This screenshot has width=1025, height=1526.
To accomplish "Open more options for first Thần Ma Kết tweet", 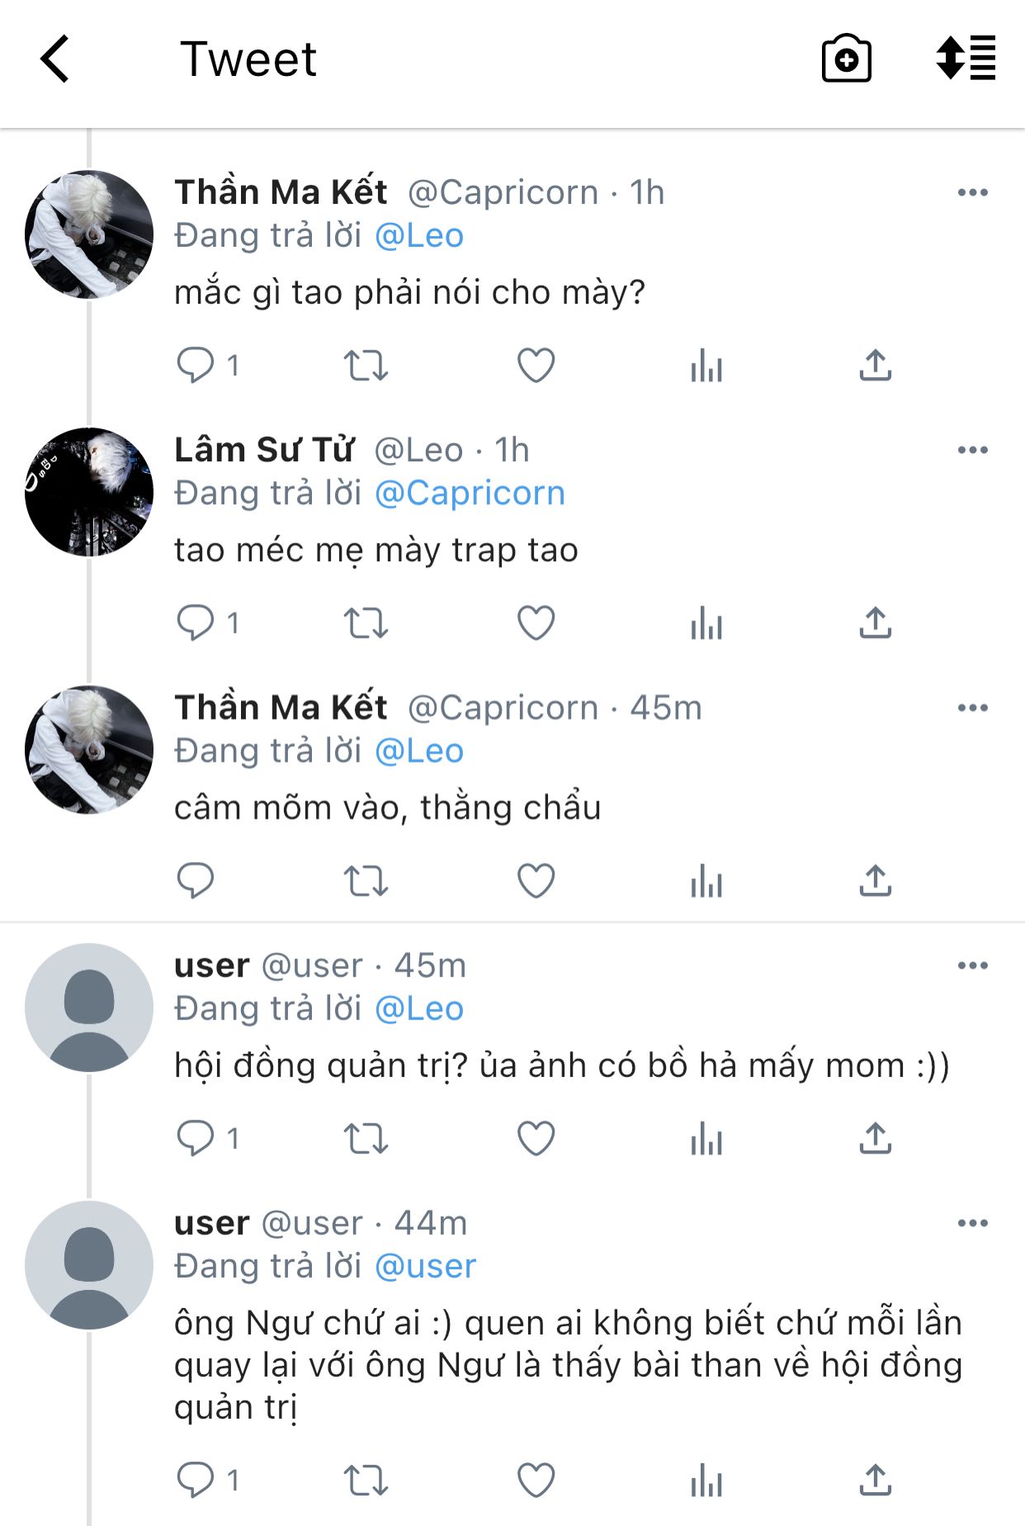I will pyautogui.click(x=972, y=193).
